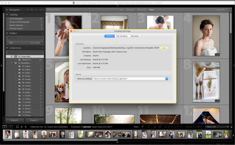
Task: Add a folder with Folders plus icon
Action: (42, 33)
